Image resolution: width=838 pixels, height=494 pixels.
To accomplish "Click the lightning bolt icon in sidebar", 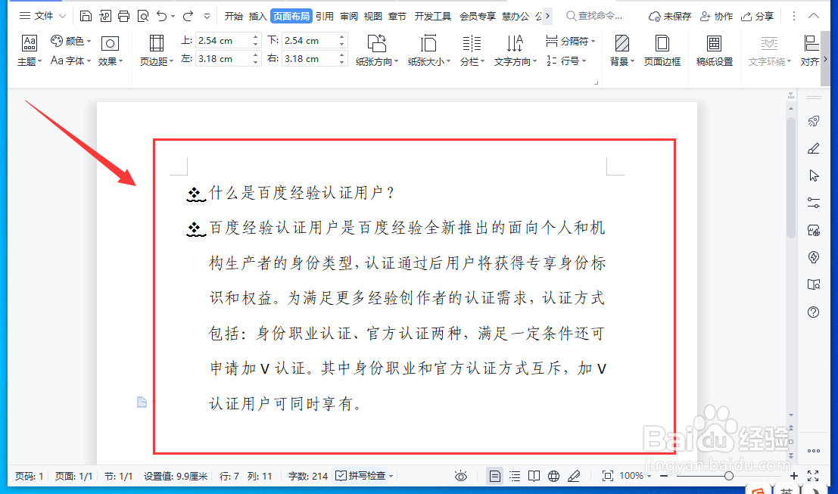I will 814,257.
